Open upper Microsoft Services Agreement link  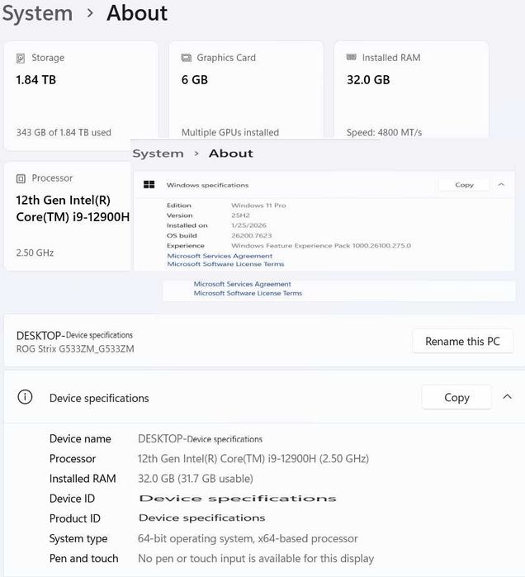tap(220, 256)
